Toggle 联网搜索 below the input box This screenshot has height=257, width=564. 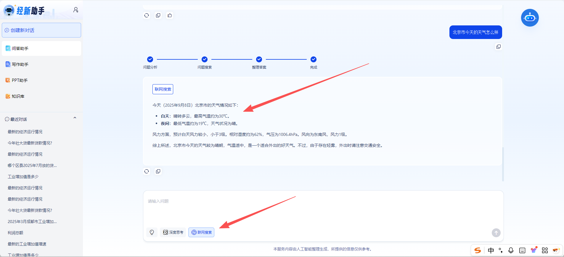point(201,232)
